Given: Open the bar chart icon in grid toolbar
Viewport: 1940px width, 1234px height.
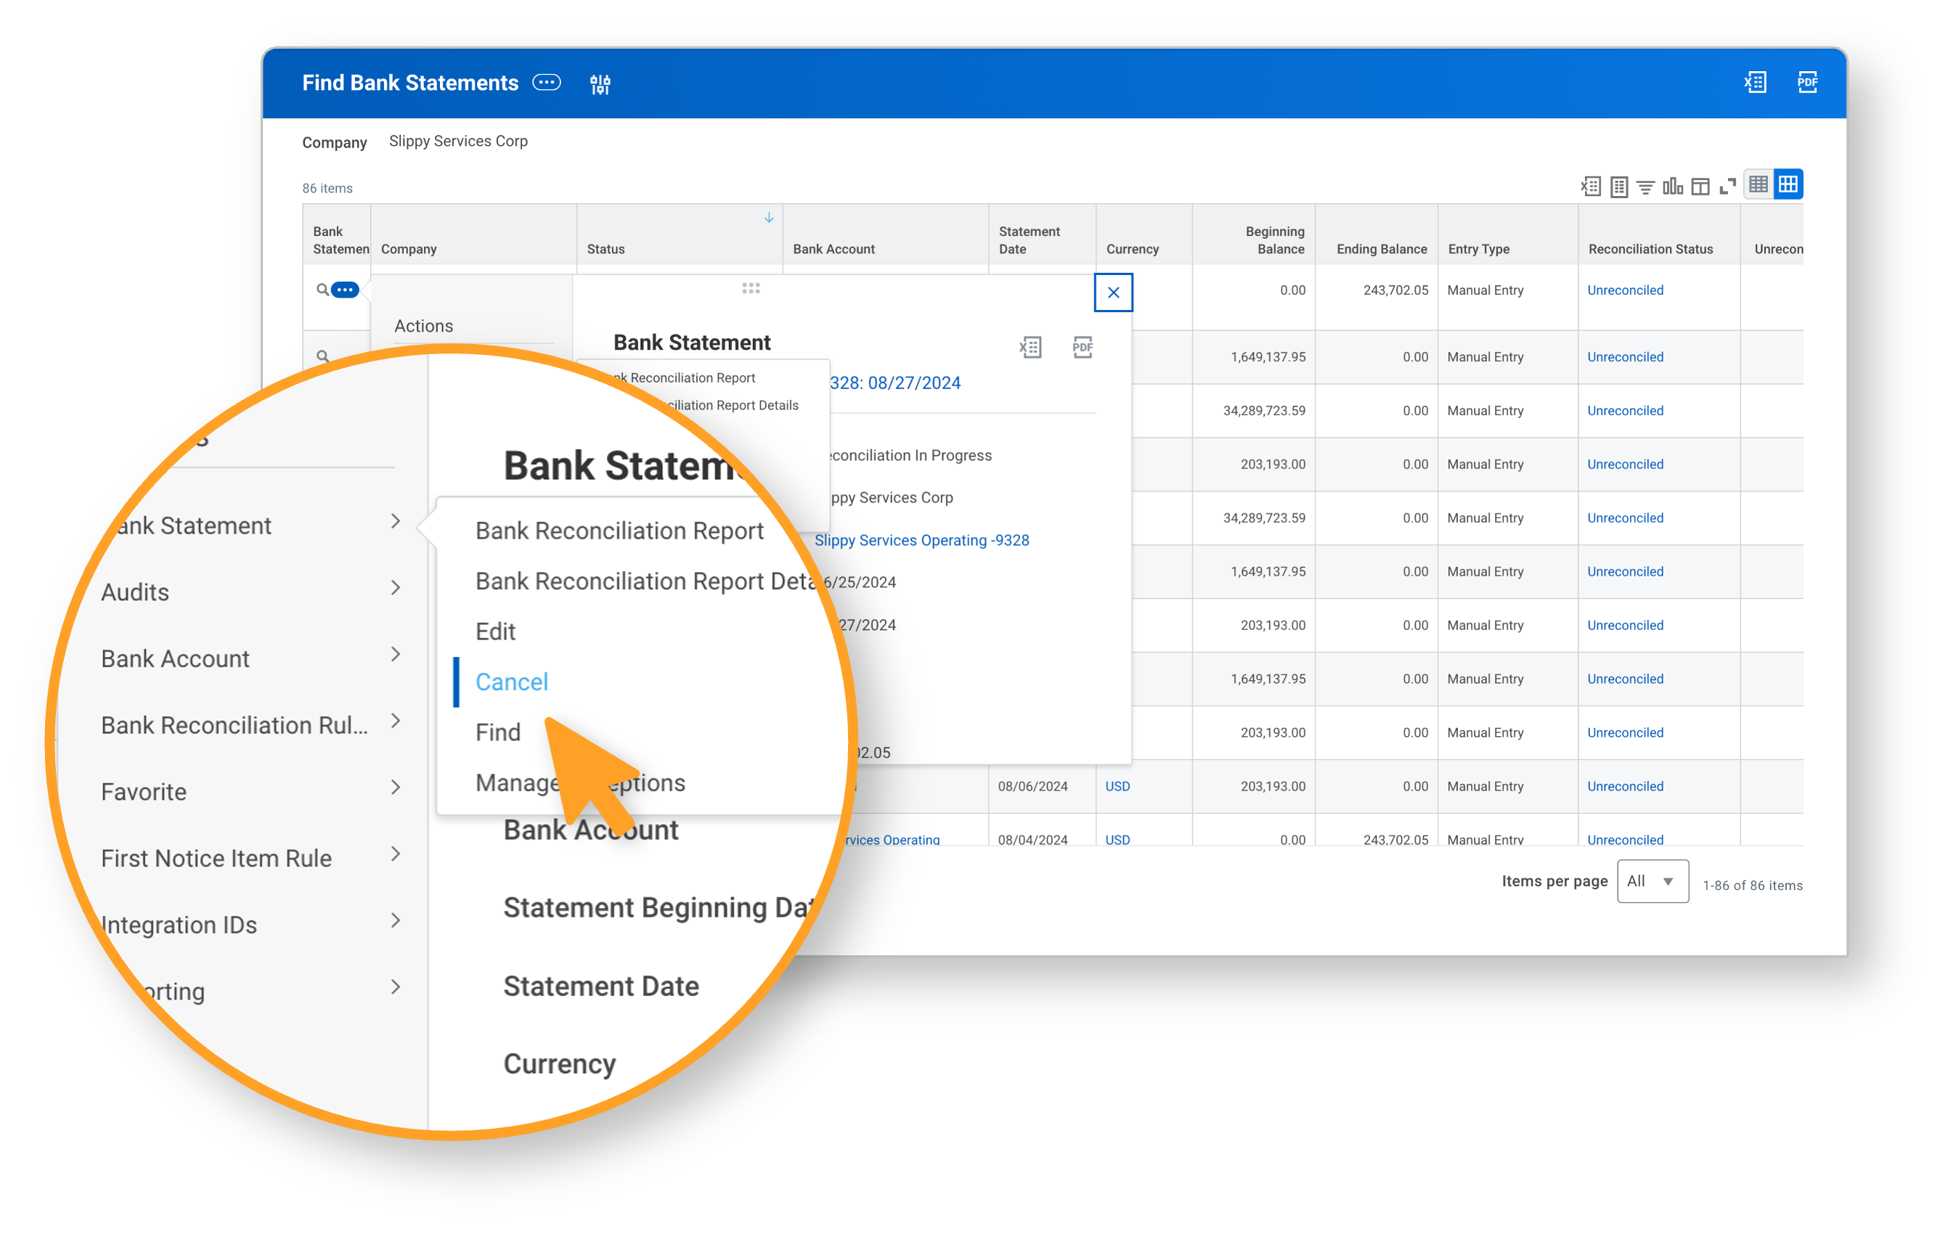Looking at the screenshot, I should pos(1673,186).
